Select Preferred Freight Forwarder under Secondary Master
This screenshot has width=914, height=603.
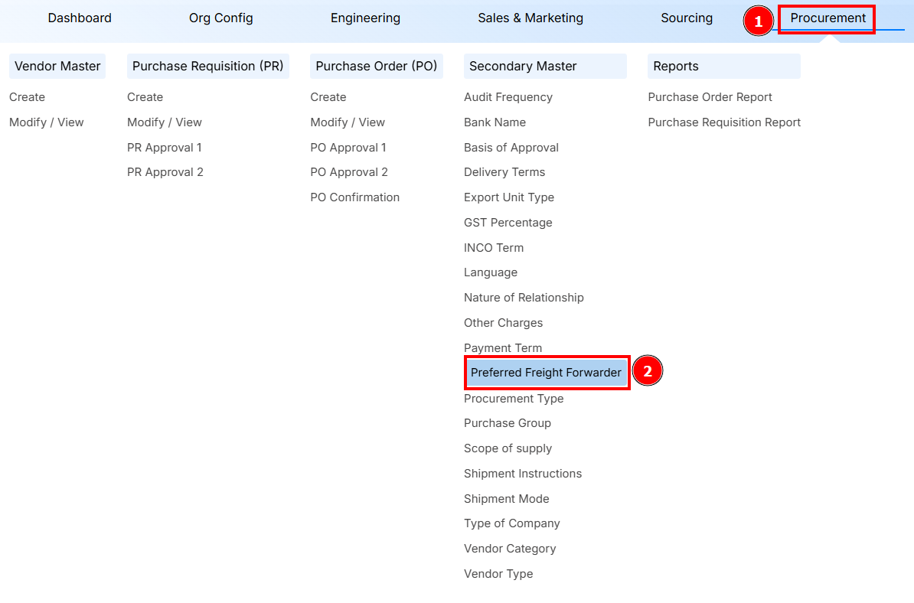(x=547, y=372)
